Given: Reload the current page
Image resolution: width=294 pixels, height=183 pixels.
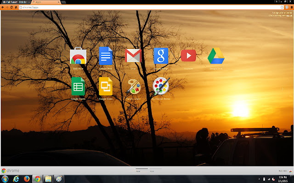Looking at the screenshot, I should tap(11, 7).
